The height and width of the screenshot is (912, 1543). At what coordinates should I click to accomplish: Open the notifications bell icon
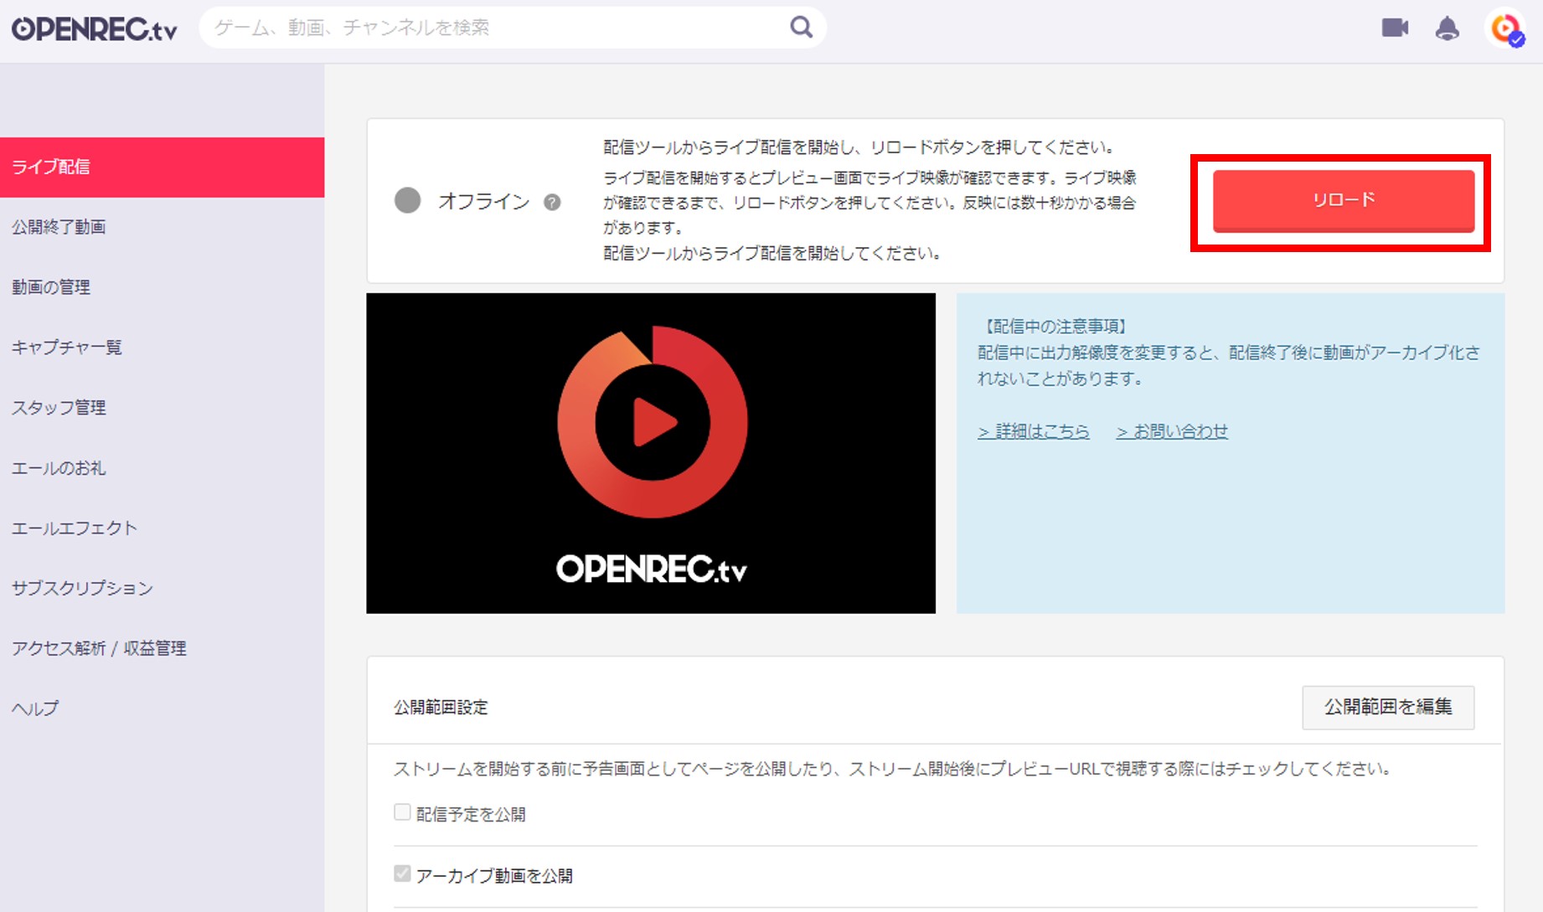(1447, 28)
